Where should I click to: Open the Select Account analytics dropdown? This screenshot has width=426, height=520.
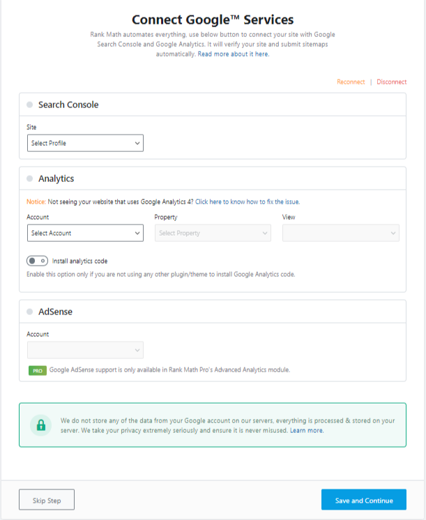pyautogui.click(x=85, y=233)
